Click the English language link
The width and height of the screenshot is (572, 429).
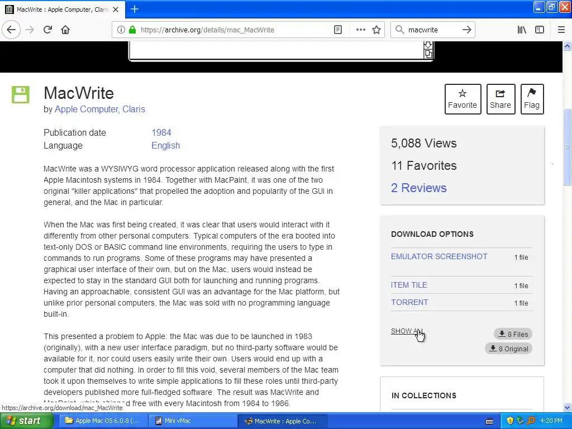click(x=165, y=146)
